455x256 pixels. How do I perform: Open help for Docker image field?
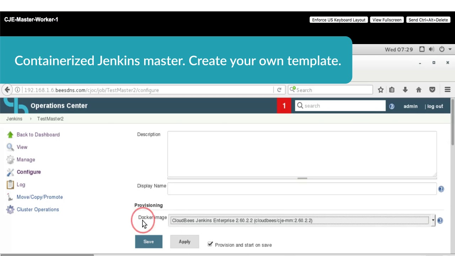(440, 220)
